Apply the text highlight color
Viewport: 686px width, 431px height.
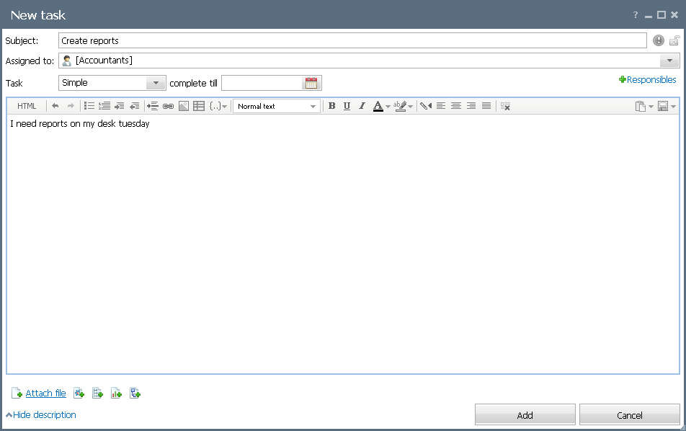click(400, 106)
